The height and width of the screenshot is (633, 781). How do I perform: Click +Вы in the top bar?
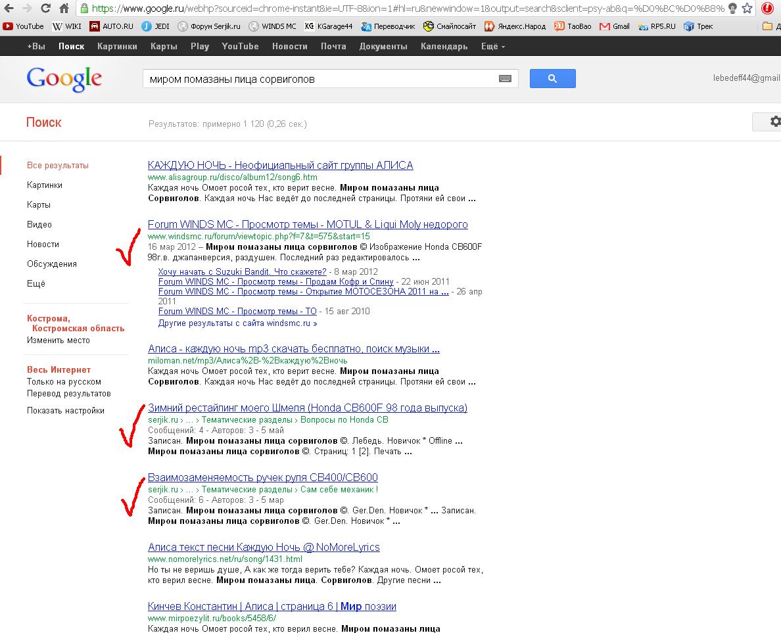(36, 46)
